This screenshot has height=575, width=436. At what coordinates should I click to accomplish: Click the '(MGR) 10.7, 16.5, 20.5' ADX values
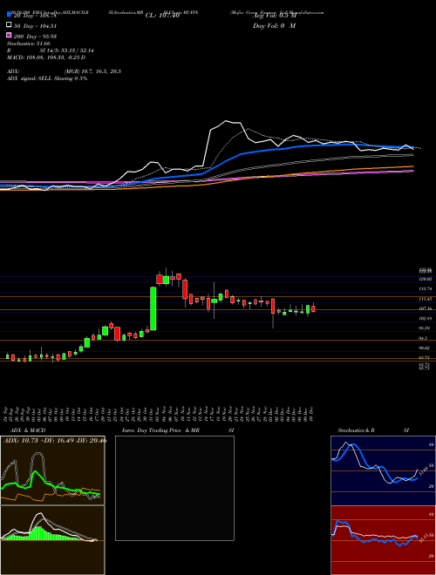(x=92, y=71)
